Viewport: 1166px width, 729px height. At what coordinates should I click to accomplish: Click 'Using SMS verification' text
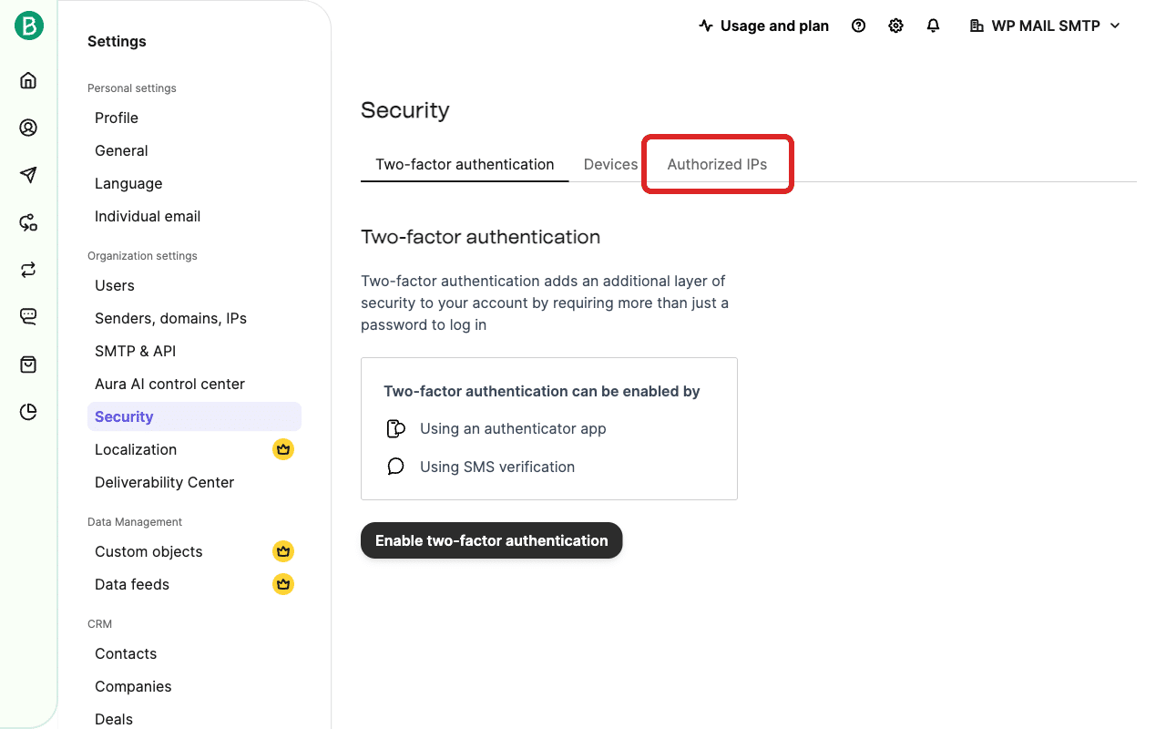coord(497,467)
